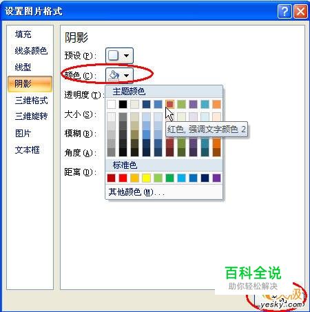Select the 图片 category
Screen dimensions: 310x312
coord(23,133)
